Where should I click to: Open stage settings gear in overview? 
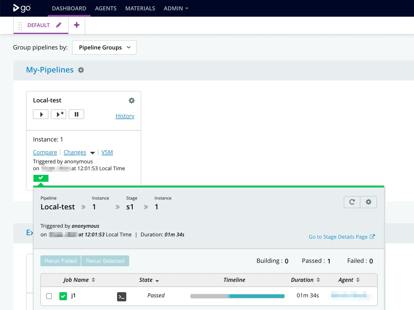[x=368, y=202]
